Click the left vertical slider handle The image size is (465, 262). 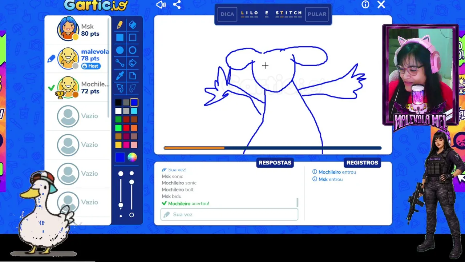click(x=121, y=205)
